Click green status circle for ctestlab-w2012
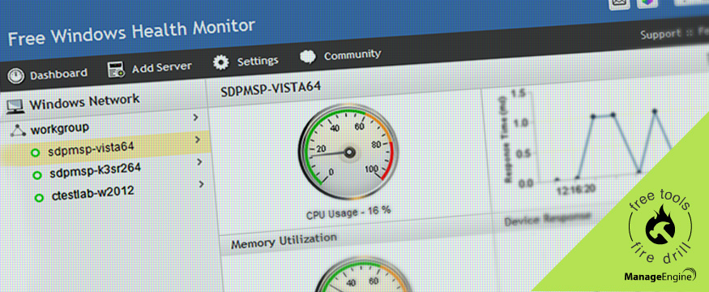This screenshot has height=292, width=709. pos(40,197)
